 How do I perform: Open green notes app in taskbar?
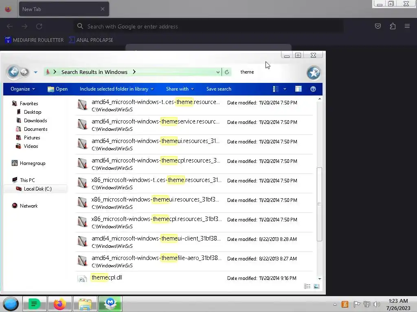[35, 304]
